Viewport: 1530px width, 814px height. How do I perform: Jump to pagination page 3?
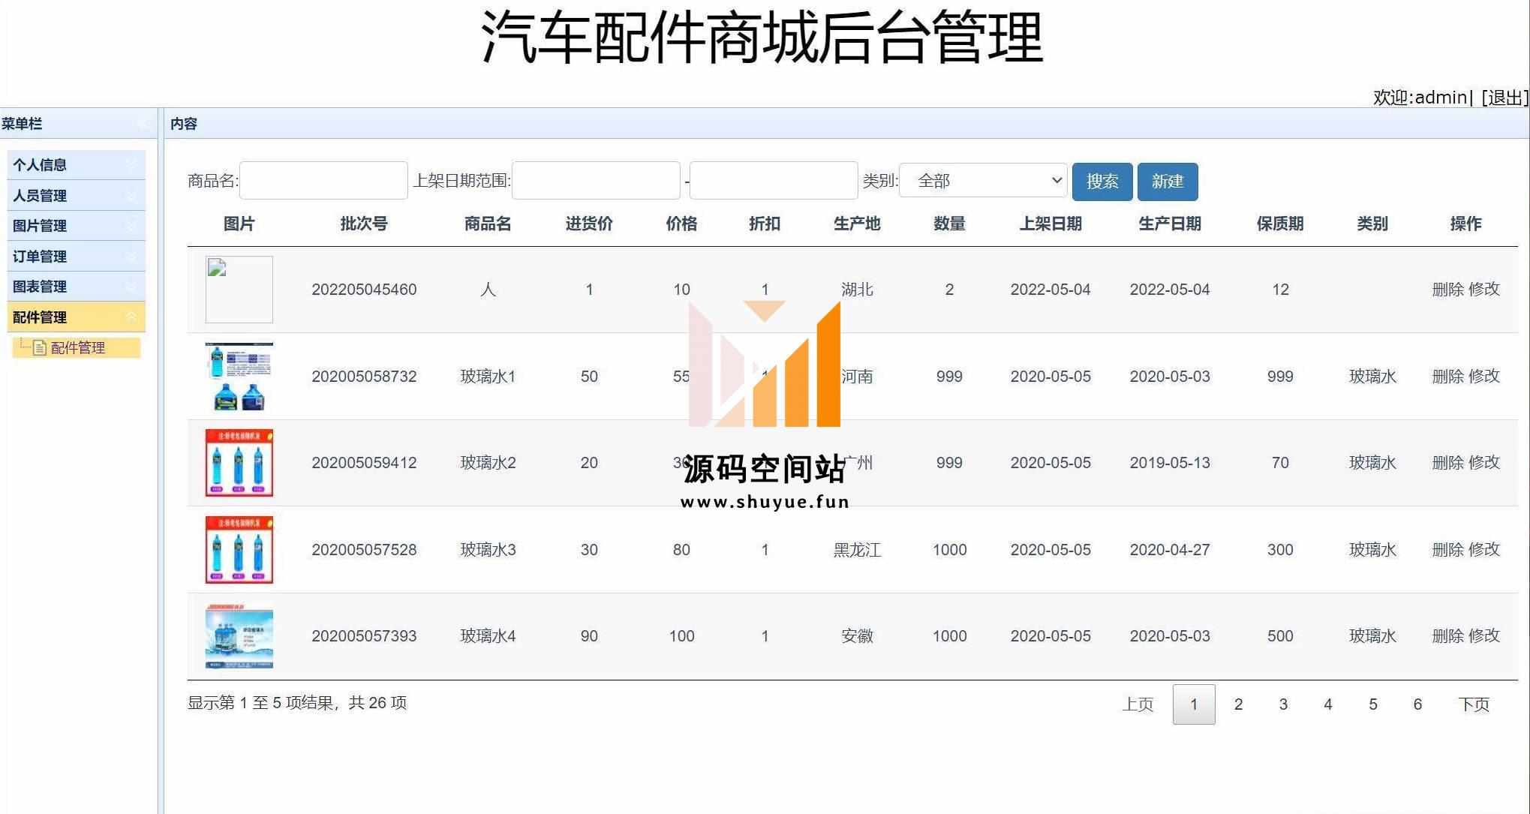pyautogui.click(x=1284, y=704)
